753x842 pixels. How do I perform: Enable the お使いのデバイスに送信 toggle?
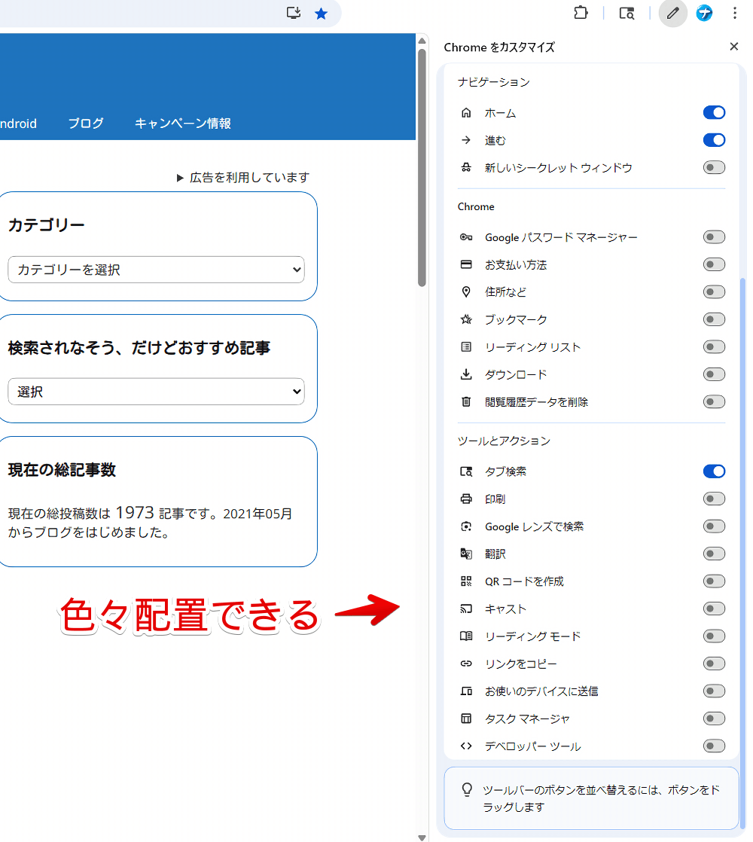point(714,691)
